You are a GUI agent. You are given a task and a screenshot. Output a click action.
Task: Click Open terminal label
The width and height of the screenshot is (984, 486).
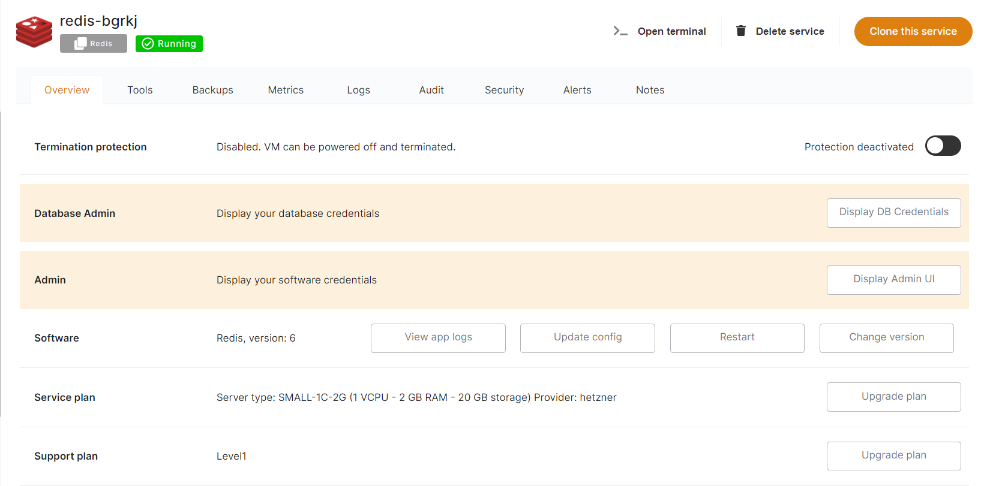671,31
